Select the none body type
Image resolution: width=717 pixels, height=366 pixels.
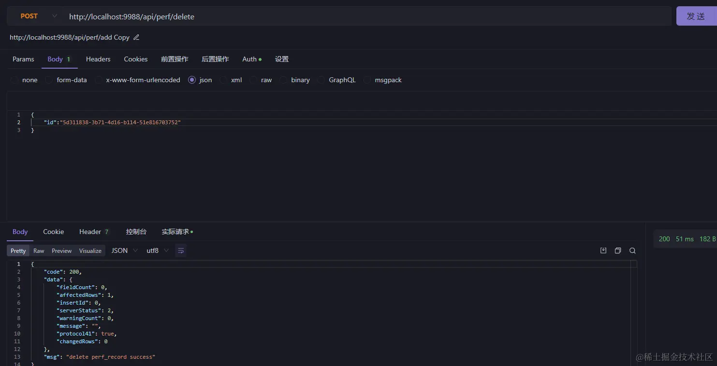24,80
